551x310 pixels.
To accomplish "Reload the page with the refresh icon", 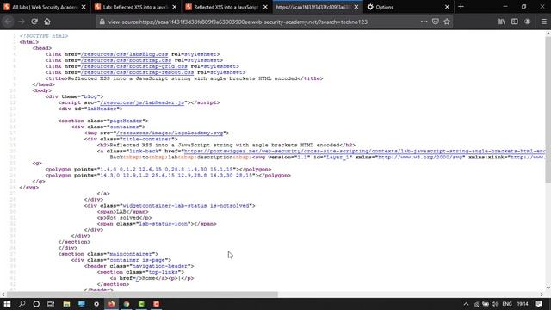I will [34, 22].
